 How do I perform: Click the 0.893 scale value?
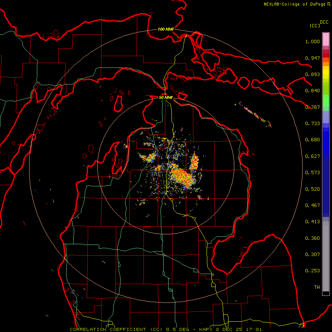click(312, 74)
